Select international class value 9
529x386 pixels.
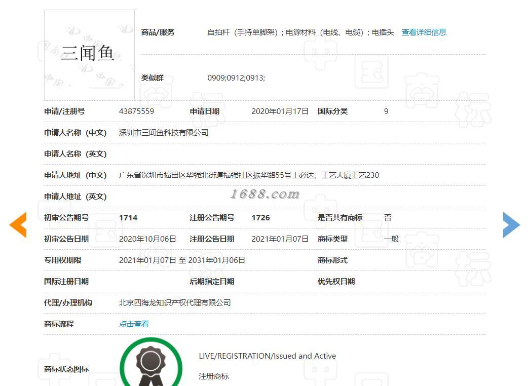click(x=386, y=111)
